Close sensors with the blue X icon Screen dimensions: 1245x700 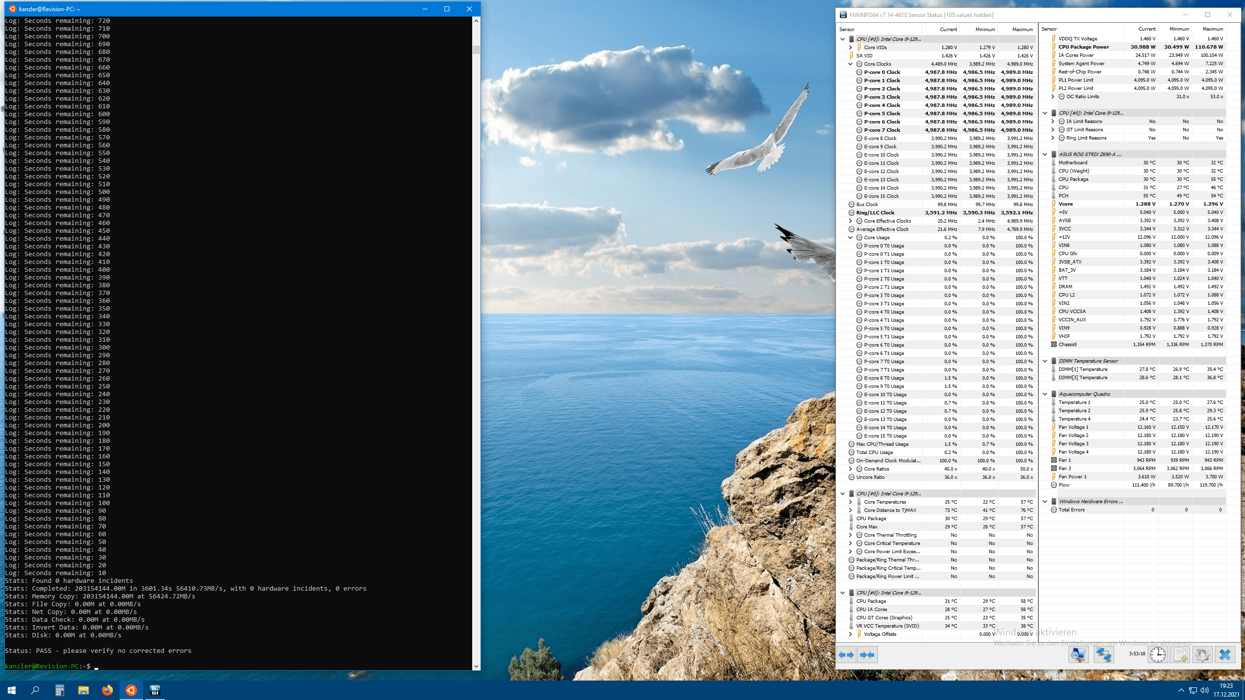click(x=1225, y=655)
